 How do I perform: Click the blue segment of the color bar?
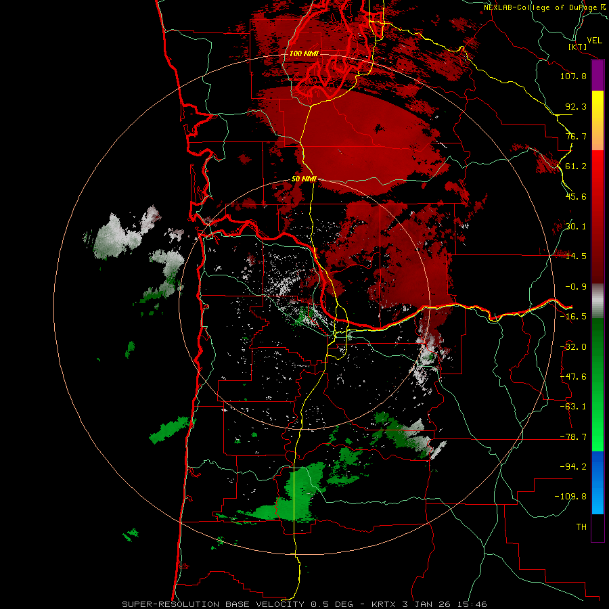(x=597, y=482)
